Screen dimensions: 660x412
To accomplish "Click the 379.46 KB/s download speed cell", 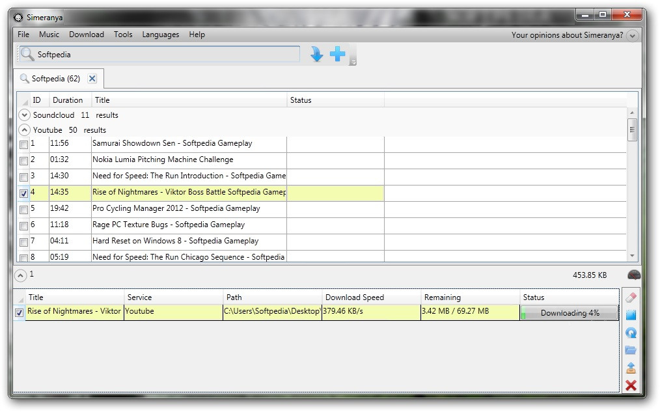I will [x=371, y=312].
